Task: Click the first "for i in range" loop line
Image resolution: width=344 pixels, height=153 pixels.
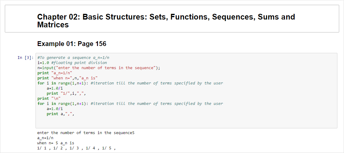Action: point(130,83)
